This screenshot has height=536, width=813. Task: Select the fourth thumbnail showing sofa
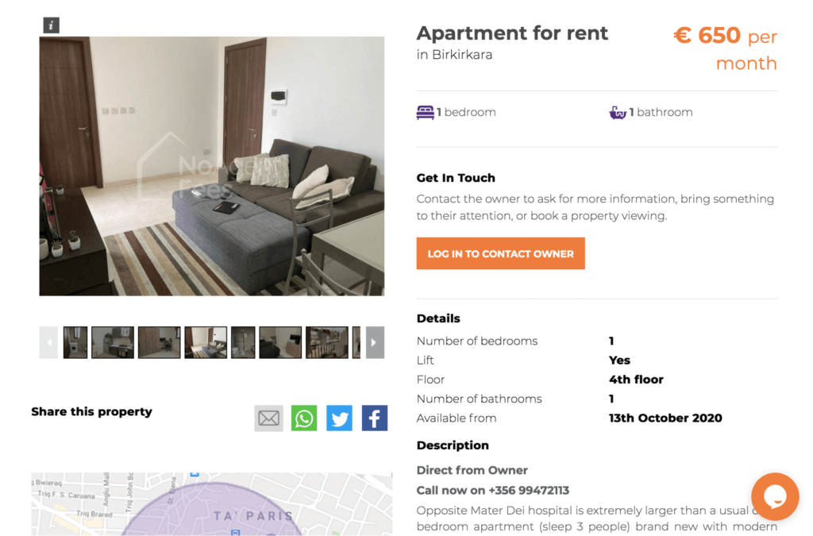click(x=206, y=342)
